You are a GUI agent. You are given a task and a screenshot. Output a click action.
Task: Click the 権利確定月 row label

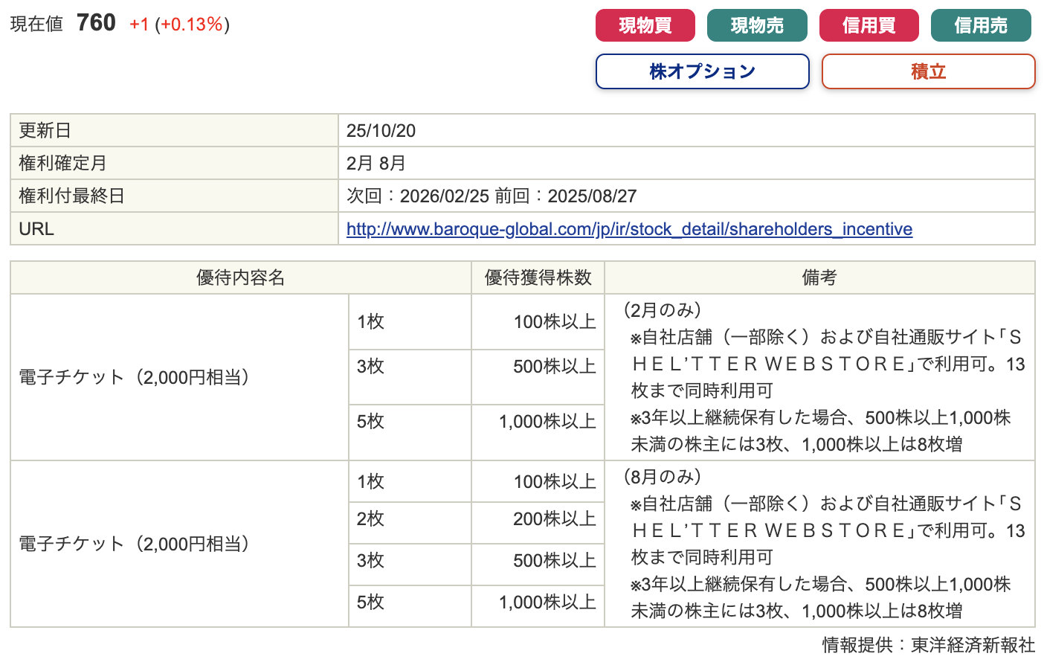click(62, 164)
